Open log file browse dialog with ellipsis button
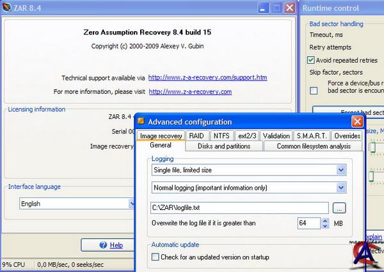The image size is (384, 272). (339, 208)
